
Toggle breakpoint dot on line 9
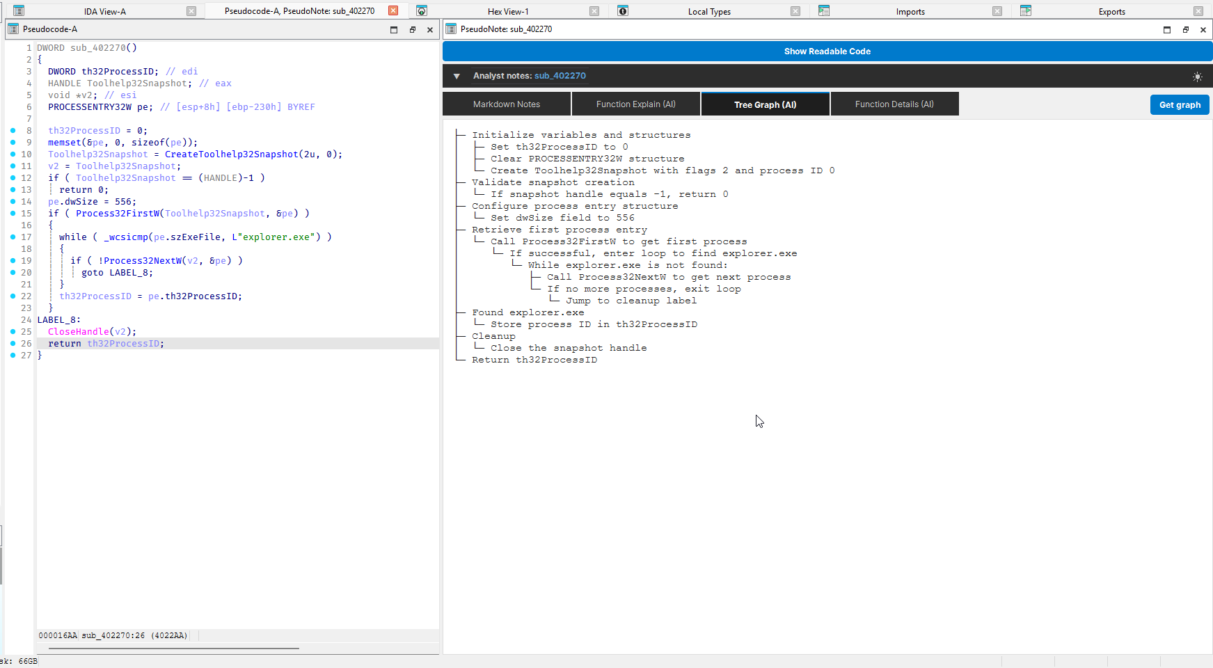13,142
